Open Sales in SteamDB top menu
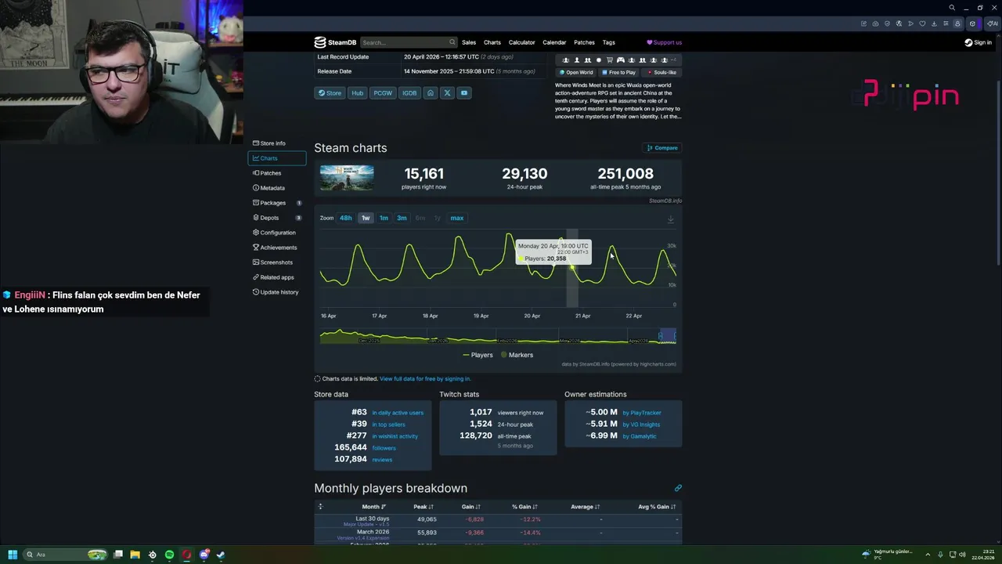 point(469,42)
